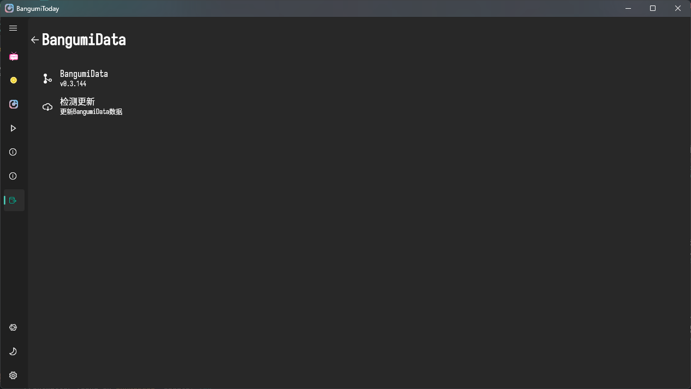Open the play triangle sidebar page

[14, 128]
